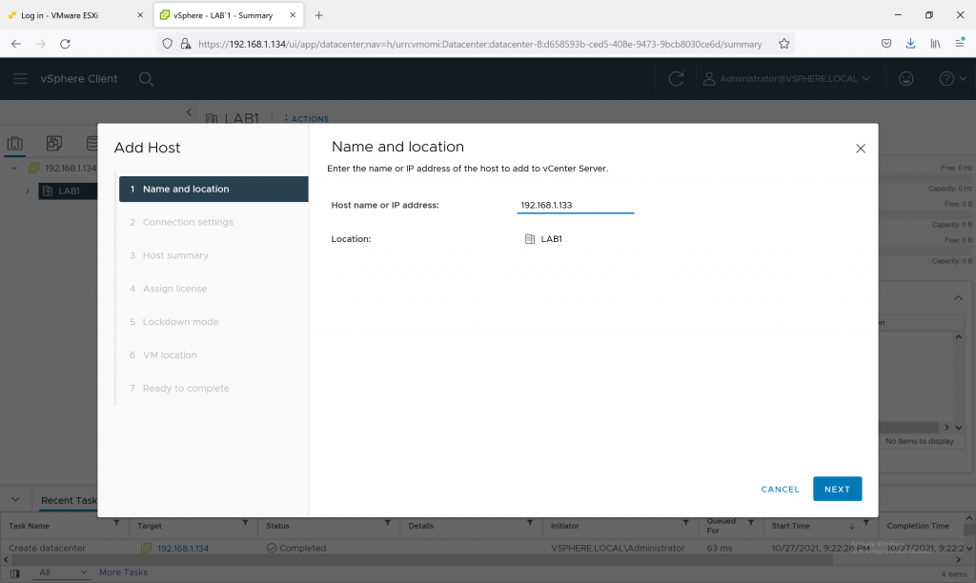Open the tracking protection shield icon
This screenshot has height=583, width=976.
point(167,44)
